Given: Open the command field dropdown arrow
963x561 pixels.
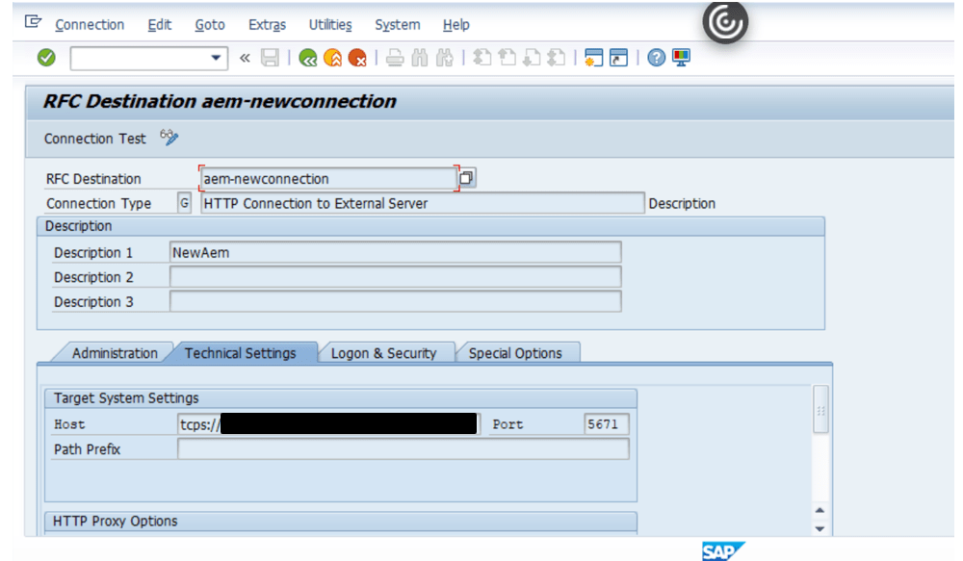Looking at the screenshot, I should coord(216,58).
